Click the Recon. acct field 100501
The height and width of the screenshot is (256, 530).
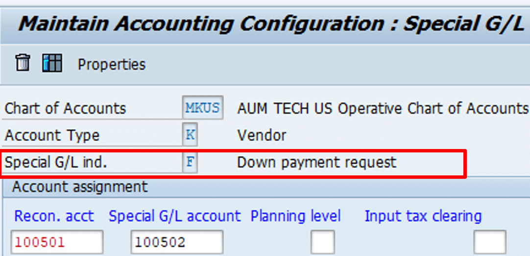pos(57,242)
